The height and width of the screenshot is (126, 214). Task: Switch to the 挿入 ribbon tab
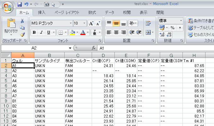click(42, 13)
